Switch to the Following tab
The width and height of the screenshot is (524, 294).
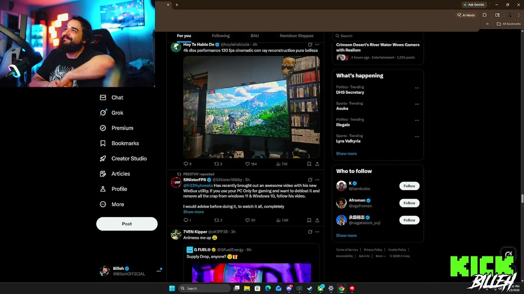221,36
